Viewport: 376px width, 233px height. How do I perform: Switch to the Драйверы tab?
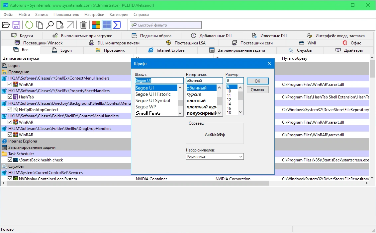[x=349, y=50]
